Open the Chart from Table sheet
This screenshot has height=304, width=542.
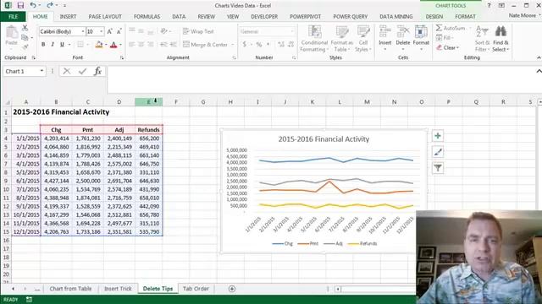(70, 289)
